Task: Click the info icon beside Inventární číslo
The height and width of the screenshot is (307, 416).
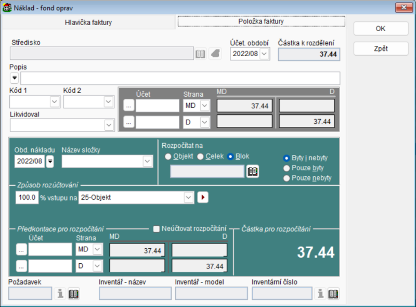Action: [x=320, y=294]
